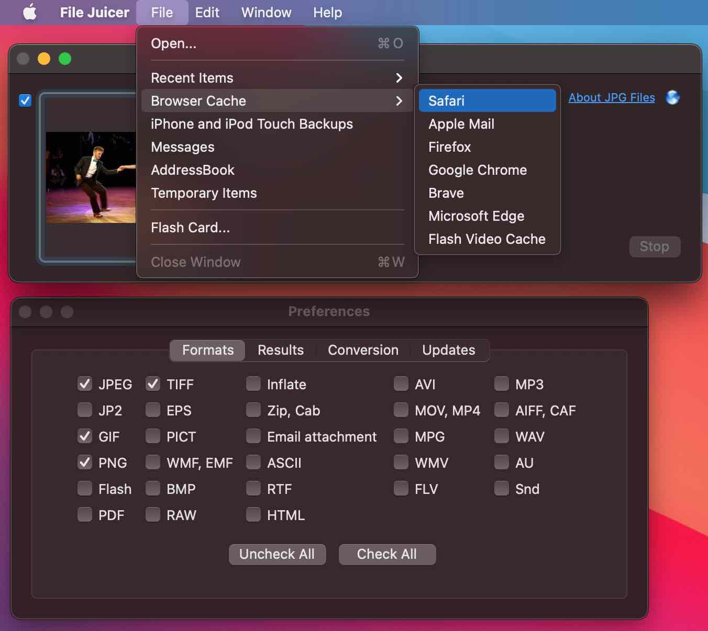This screenshot has width=708, height=631.
Task: Enable the EPS format checkbox
Action: point(153,410)
